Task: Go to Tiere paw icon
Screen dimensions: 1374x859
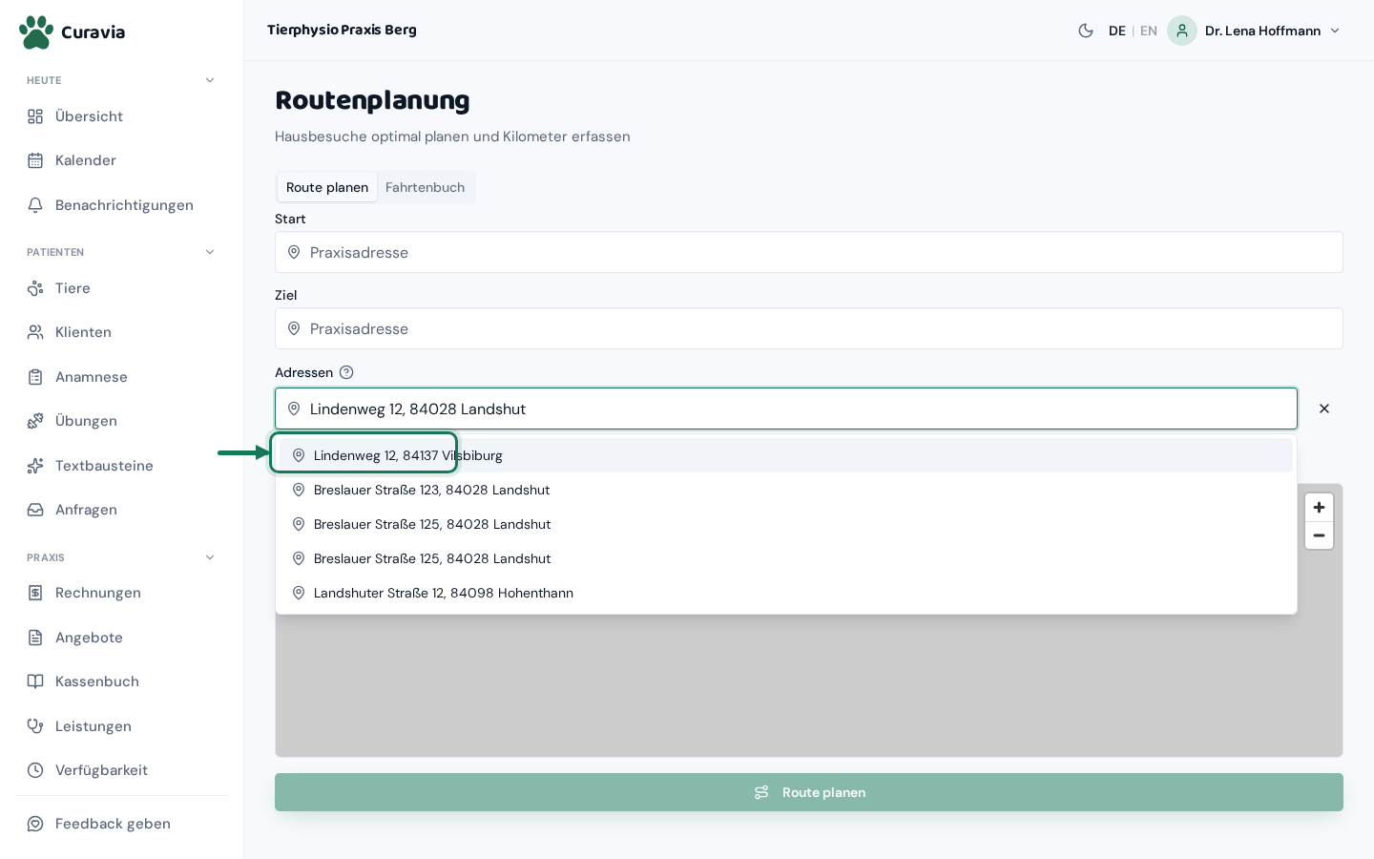Action: (x=35, y=288)
